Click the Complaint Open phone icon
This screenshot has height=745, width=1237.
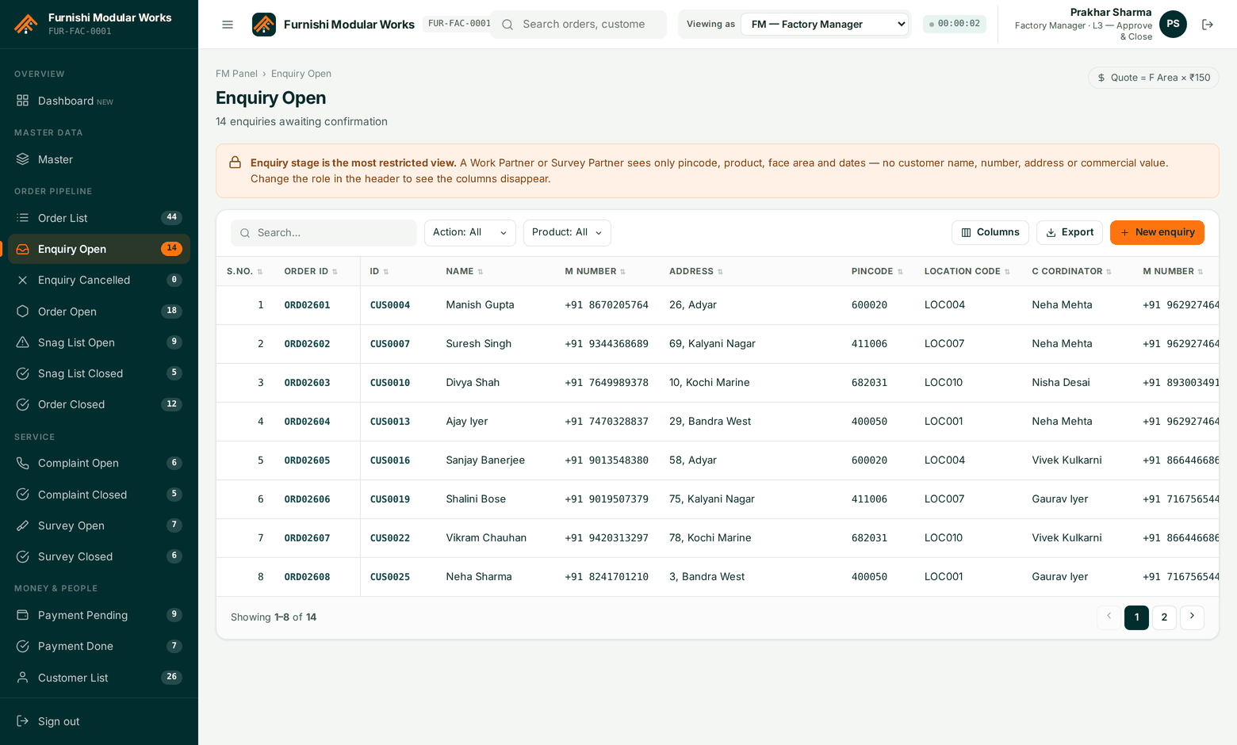23,463
